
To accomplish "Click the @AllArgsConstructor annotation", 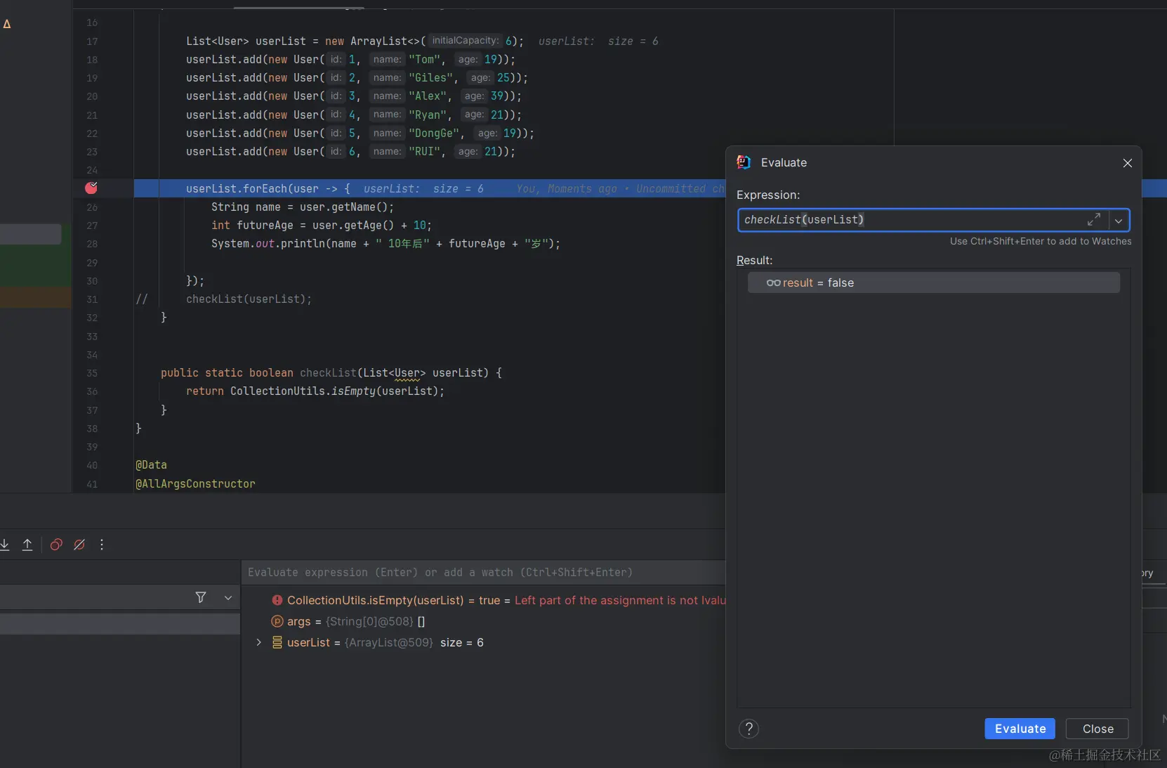I will (195, 484).
